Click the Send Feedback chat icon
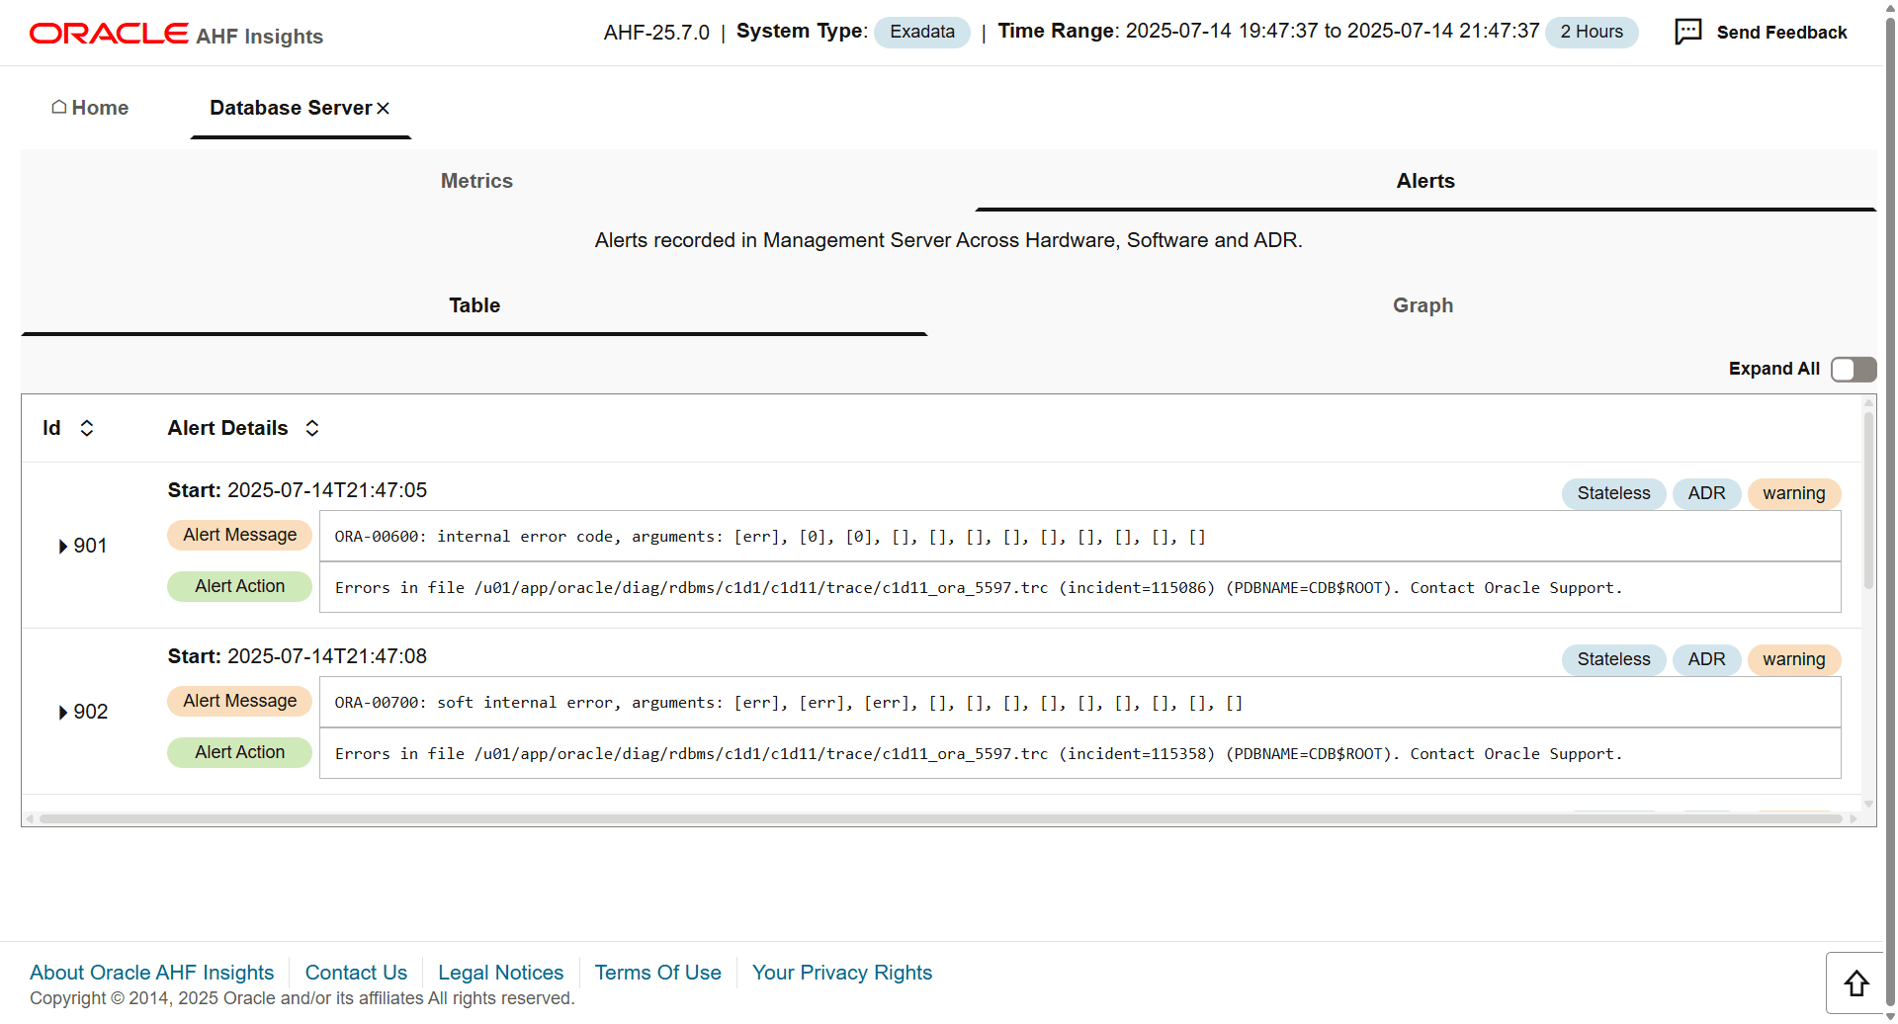 [x=1687, y=32]
